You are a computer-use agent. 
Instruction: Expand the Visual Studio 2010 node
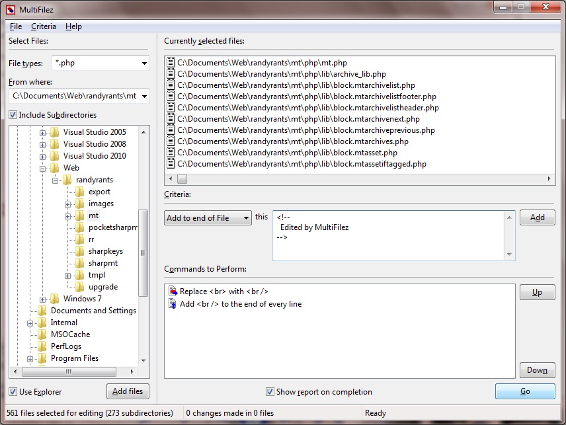point(42,157)
